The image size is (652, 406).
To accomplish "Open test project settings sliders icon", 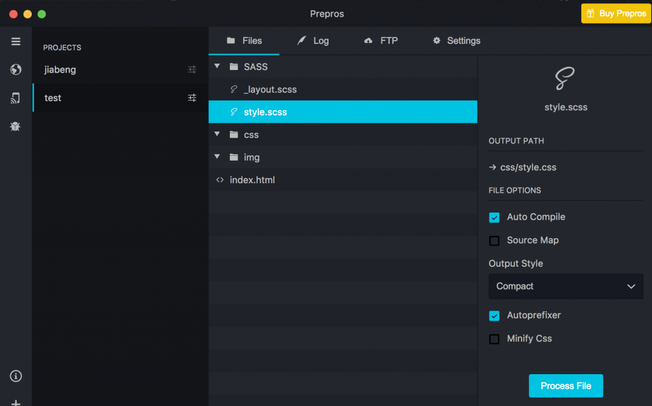I will click(192, 97).
